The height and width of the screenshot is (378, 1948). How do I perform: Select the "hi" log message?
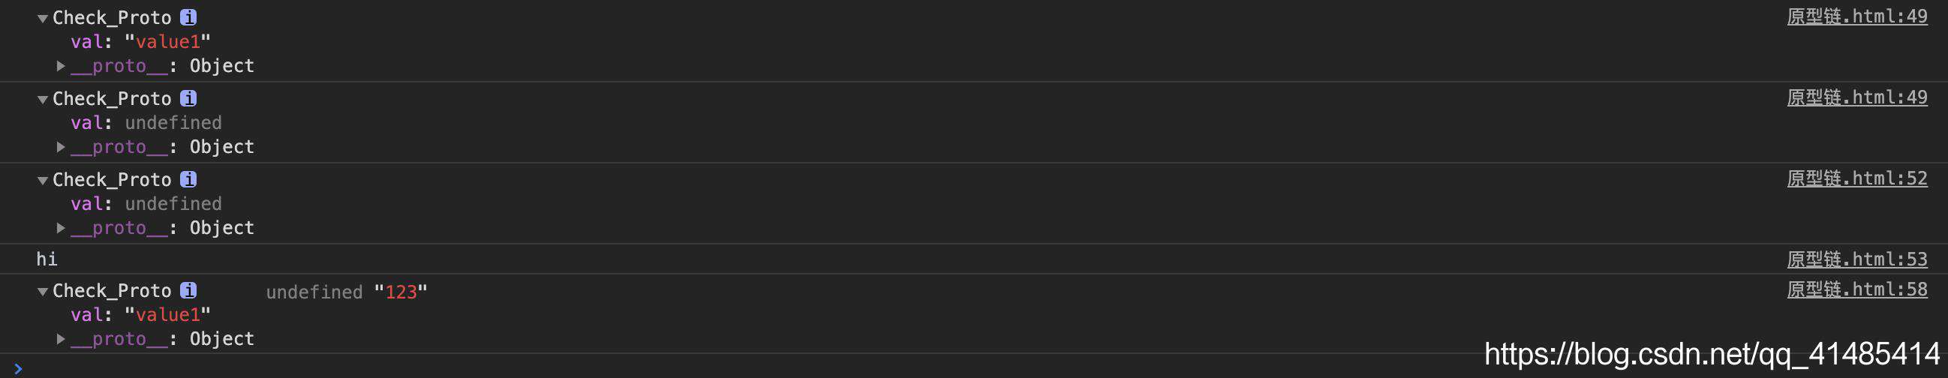47,259
